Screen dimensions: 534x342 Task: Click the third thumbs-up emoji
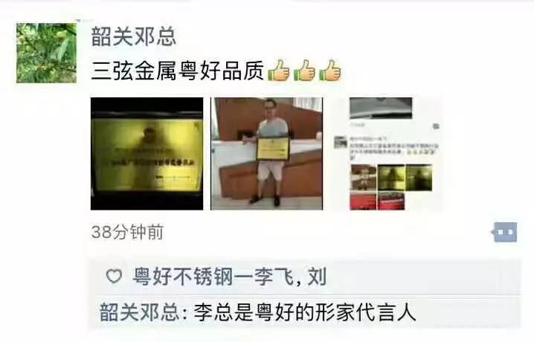pyautogui.click(x=330, y=71)
